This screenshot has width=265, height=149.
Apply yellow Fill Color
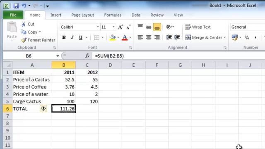pyautogui.click(x=113, y=37)
